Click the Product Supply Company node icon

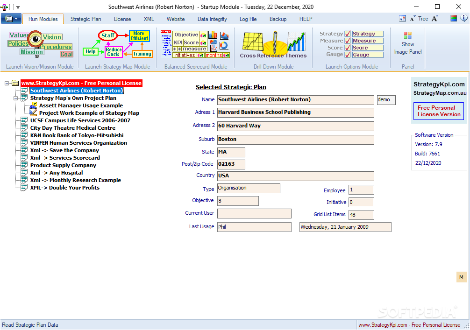24,165
